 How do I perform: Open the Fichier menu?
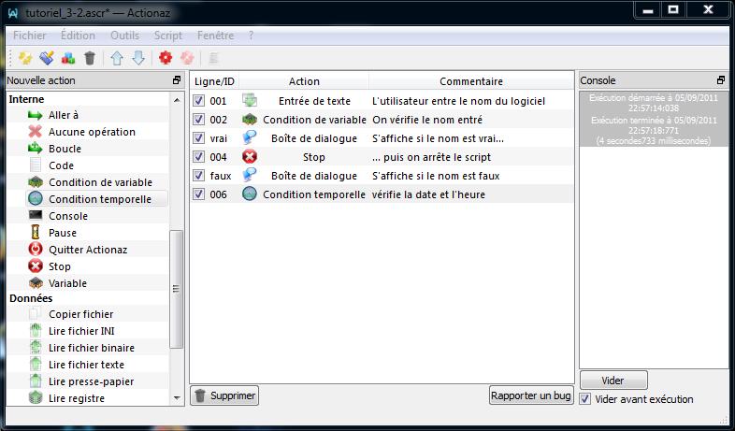(x=29, y=35)
